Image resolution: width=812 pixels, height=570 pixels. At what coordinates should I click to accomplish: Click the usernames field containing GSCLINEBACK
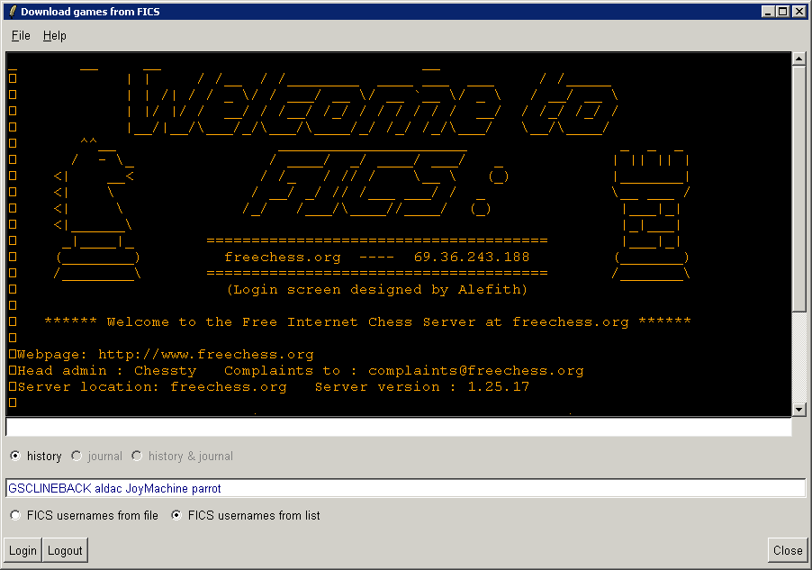point(405,488)
